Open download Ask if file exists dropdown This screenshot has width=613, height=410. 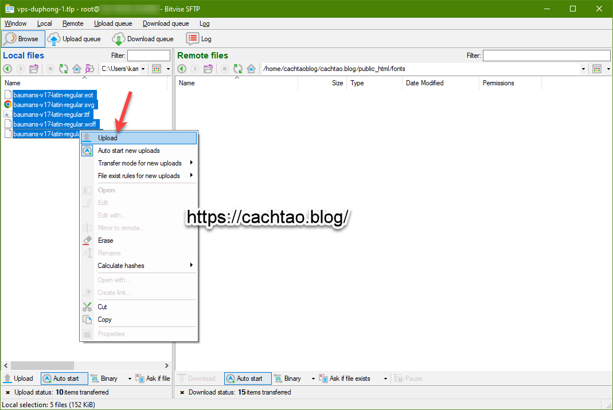click(x=385, y=379)
